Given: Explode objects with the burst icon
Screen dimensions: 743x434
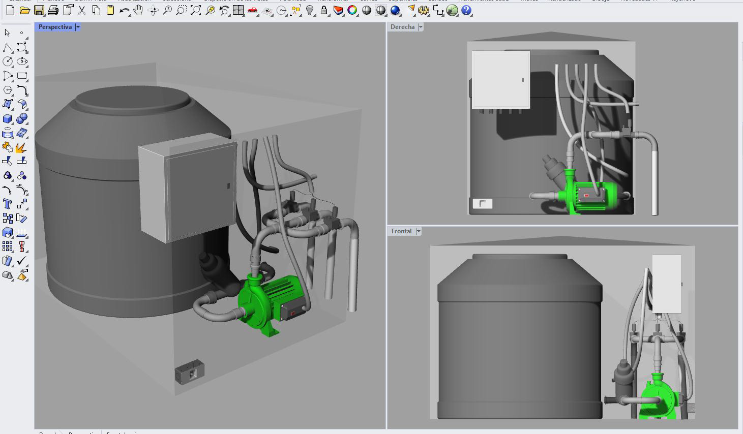Looking at the screenshot, I should click(21, 147).
